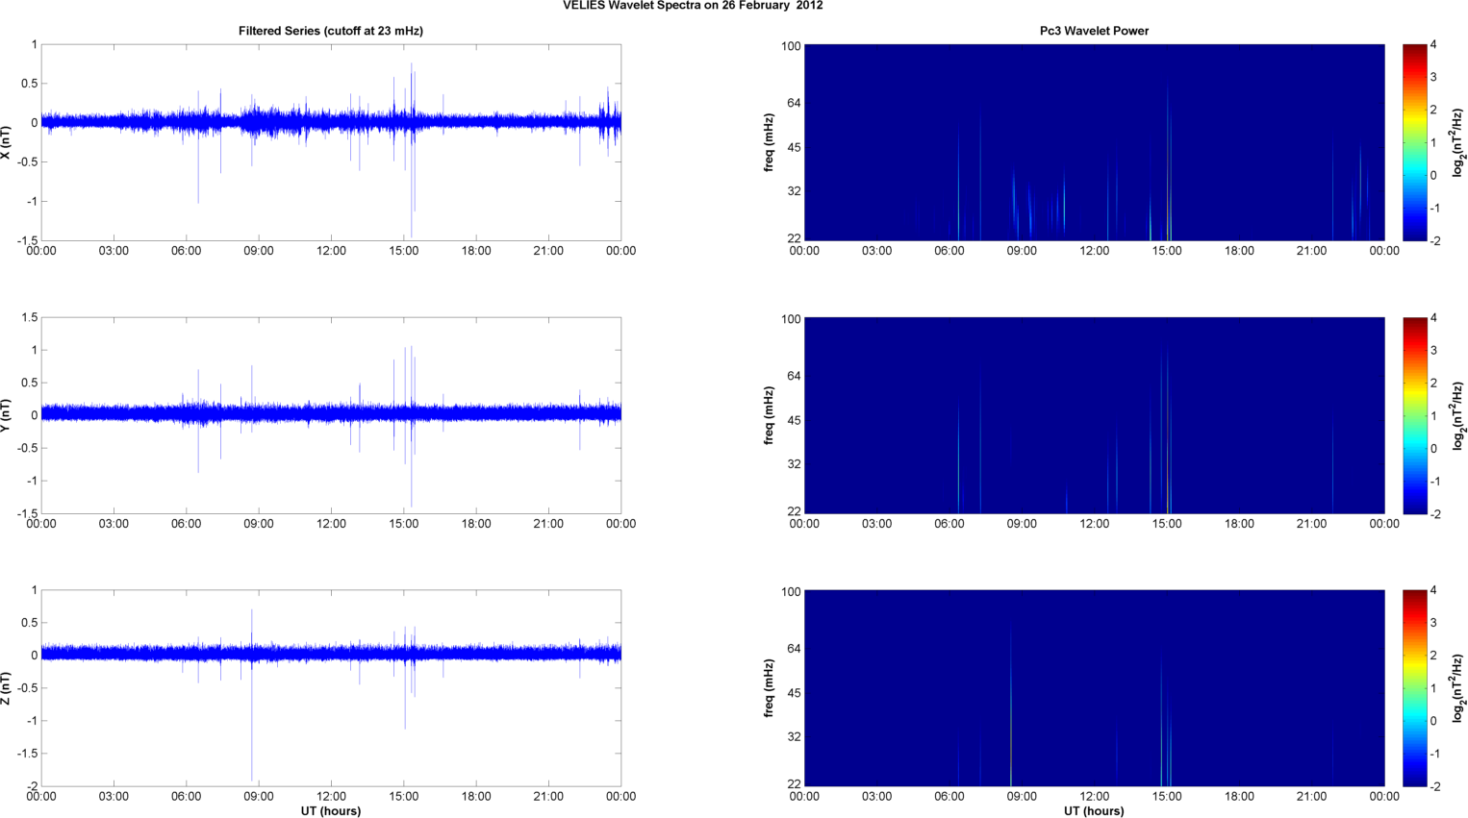Click the main title 'VELIES Wavelet Spectra on 26 February 2012'
1468x818 pixels.
tap(693, 6)
